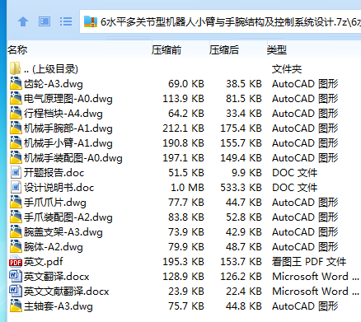Select the 腕盖支架-A3.dwg file icon
Screen dimensions: 361x322
16,231
